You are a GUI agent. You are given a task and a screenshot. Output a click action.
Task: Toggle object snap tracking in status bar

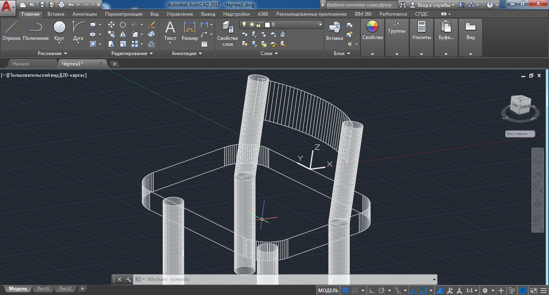point(413,290)
